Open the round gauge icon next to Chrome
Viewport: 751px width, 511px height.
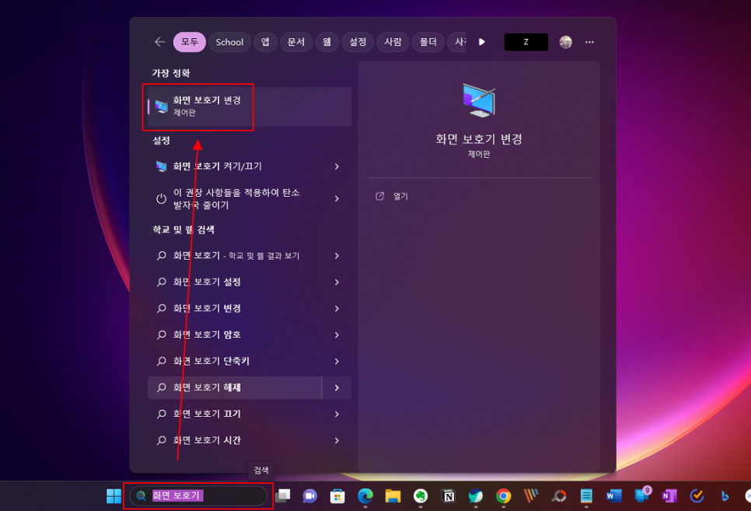pos(559,496)
